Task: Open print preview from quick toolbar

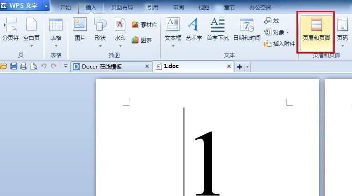Action: pyautogui.click(x=34, y=66)
